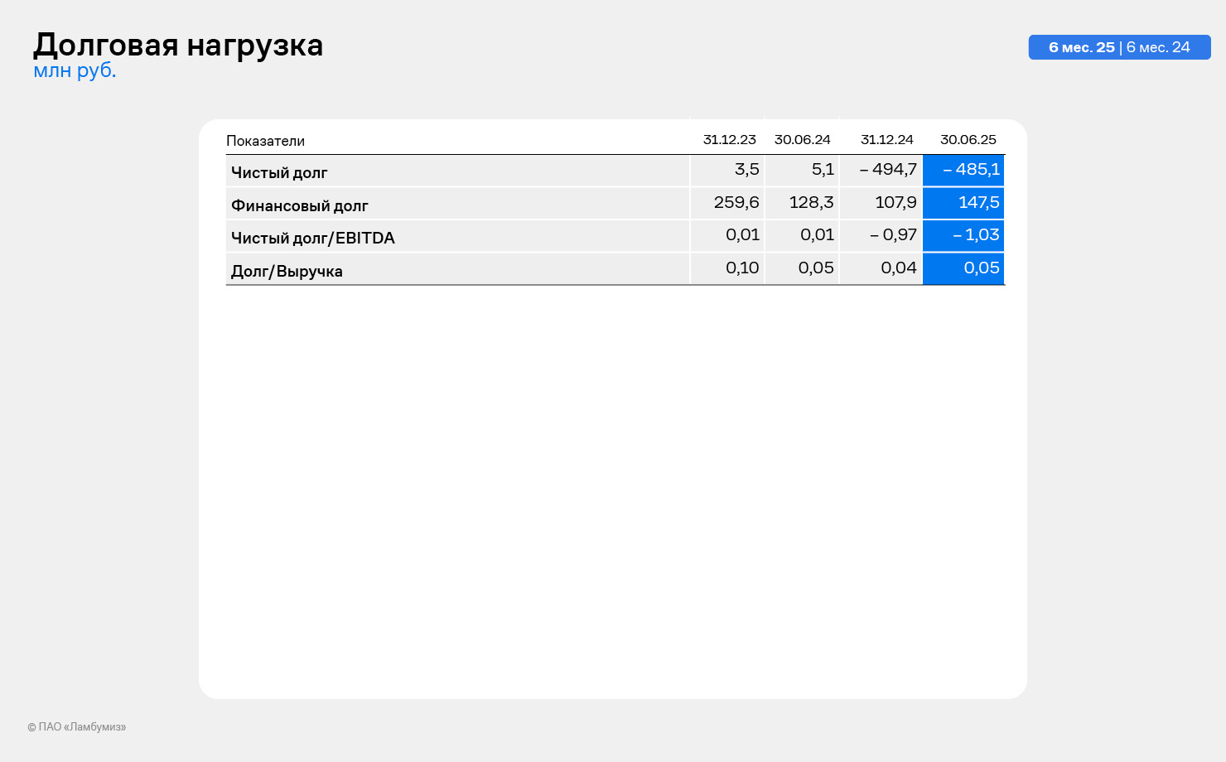Click the "Долговая нагрузка" slide title
The height and width of the screenshot is (762, 1226).
(x=178, y=45)
